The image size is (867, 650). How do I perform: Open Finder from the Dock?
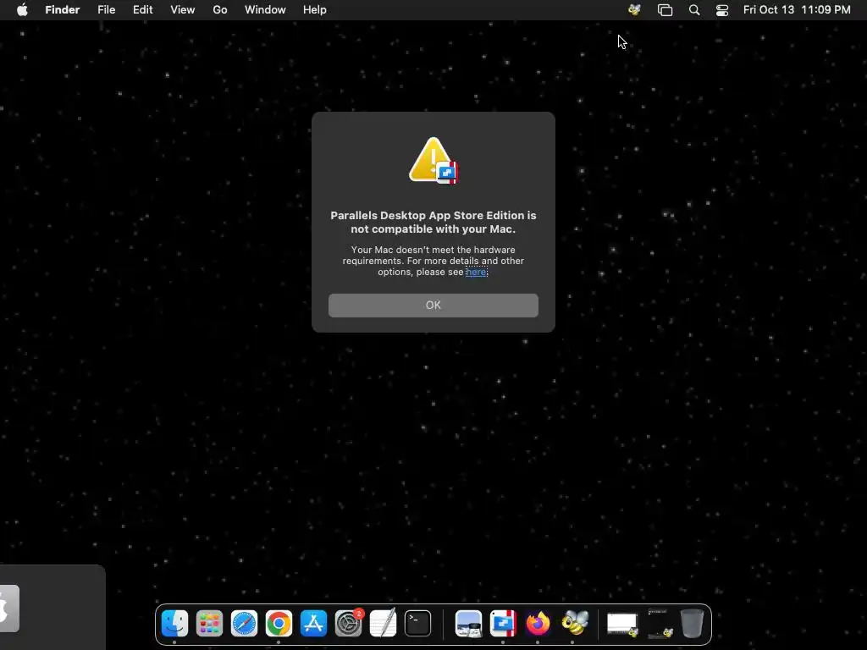174,624
